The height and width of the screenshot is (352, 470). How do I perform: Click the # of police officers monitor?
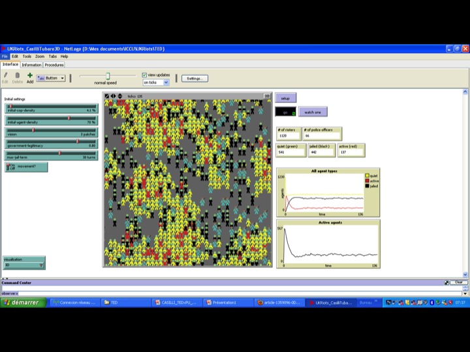coord(322,134)
